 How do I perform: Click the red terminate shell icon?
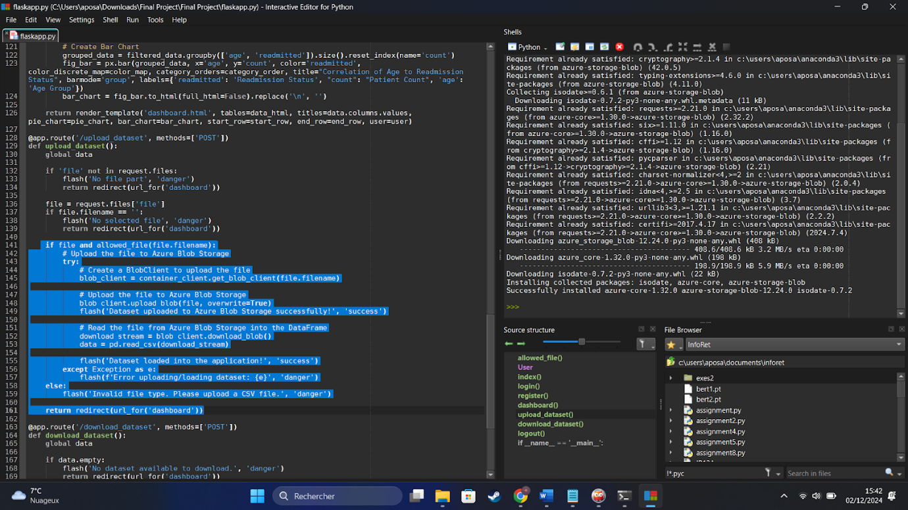[x=620, y=47]
